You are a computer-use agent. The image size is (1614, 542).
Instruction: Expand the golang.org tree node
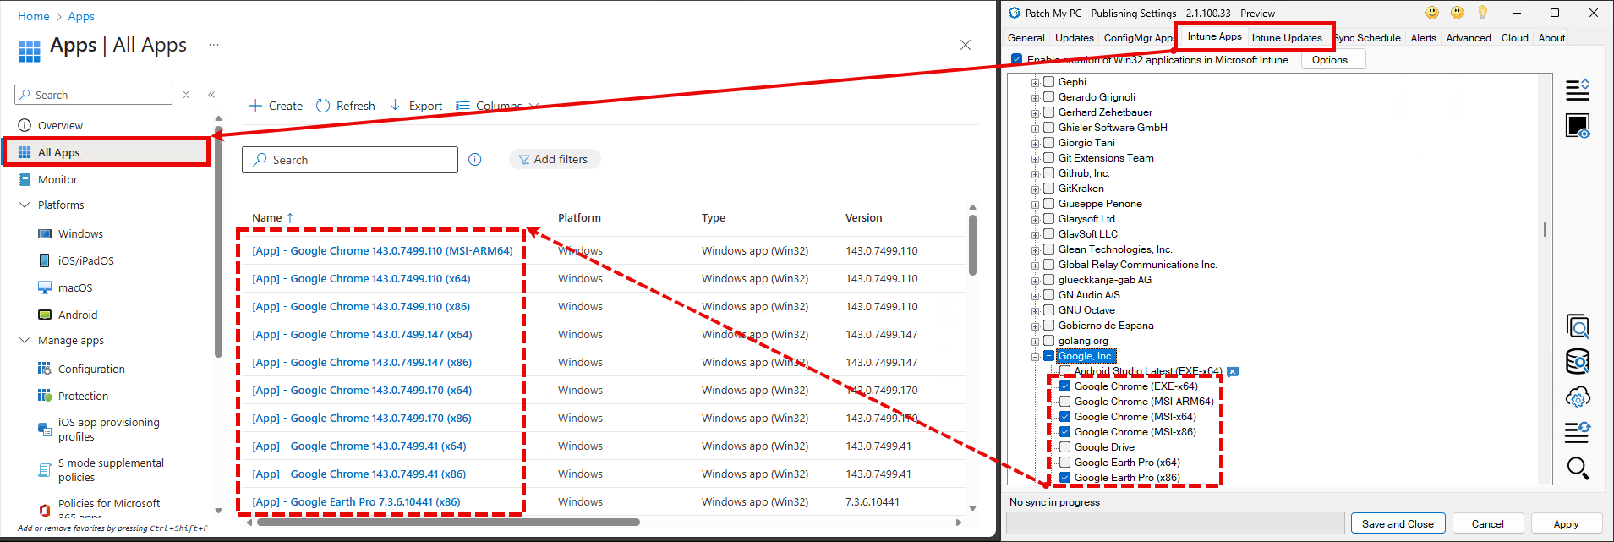(x=1035, y=342)
